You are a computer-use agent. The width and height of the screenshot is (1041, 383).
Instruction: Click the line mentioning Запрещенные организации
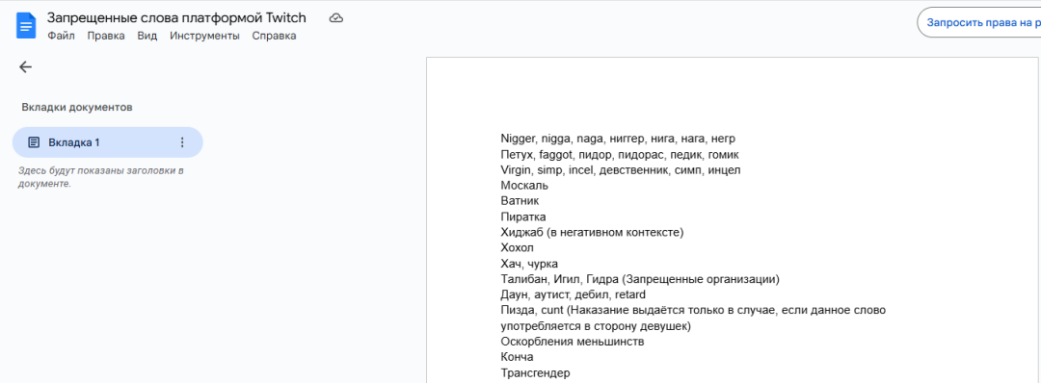(640, 279)
